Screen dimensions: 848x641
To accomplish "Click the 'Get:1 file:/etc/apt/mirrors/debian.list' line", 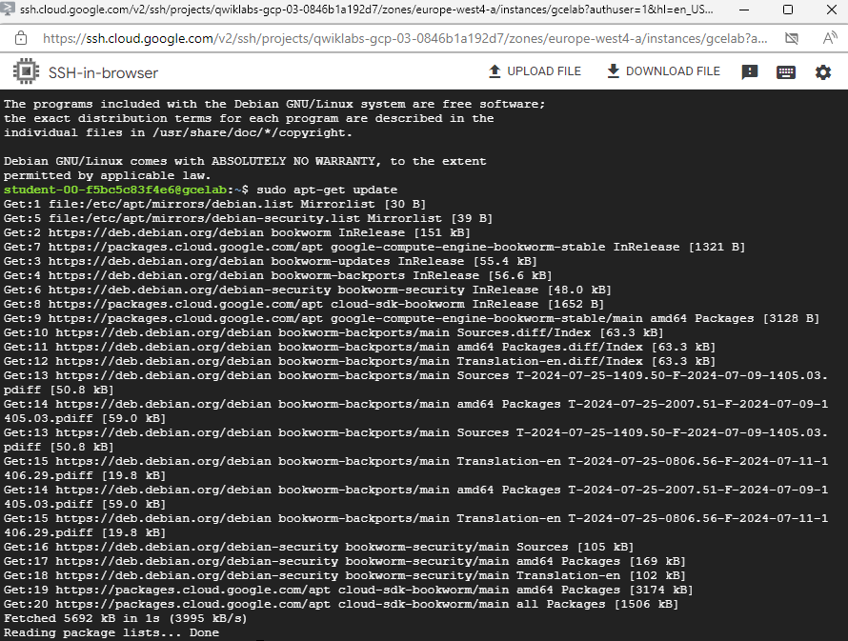I will click(x=214, y=204).
